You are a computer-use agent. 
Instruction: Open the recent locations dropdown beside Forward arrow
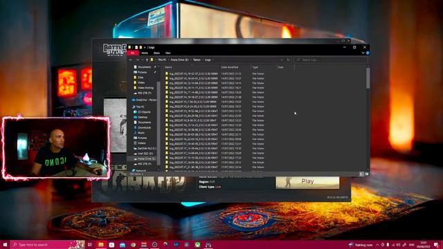(142, 60)
